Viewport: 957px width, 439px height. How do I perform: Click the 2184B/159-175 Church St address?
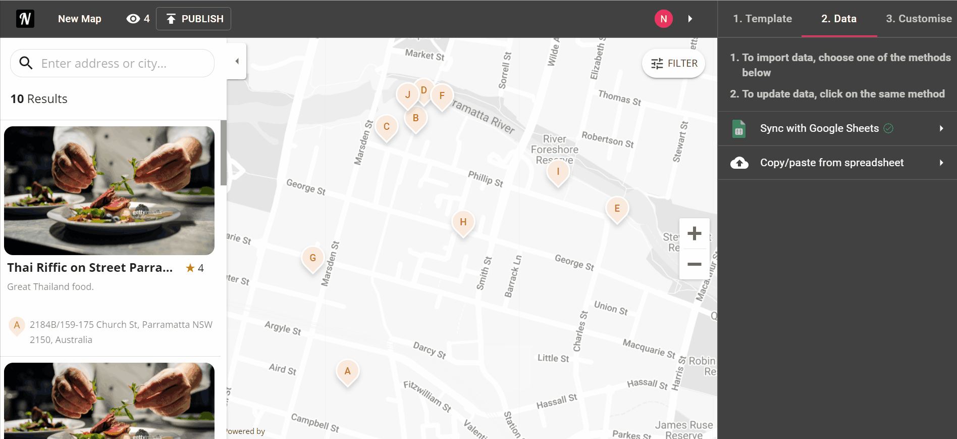[121, 332]
